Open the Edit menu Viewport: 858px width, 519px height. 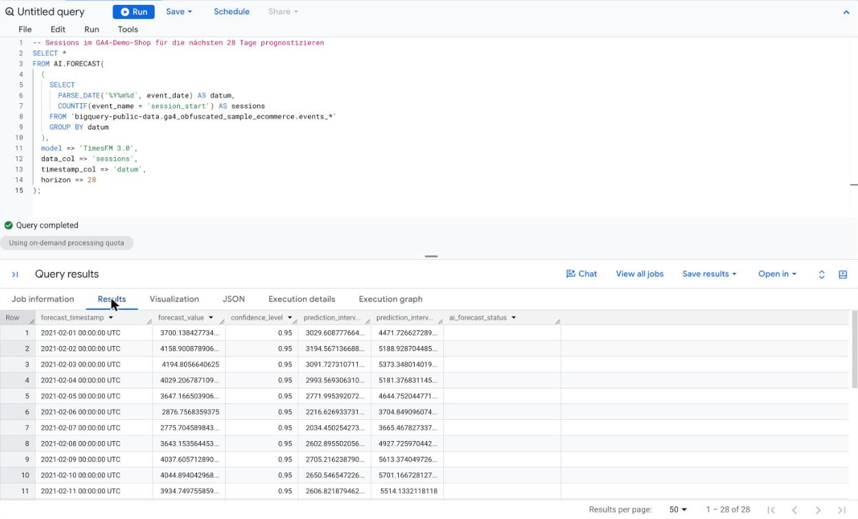coord(58,29)
